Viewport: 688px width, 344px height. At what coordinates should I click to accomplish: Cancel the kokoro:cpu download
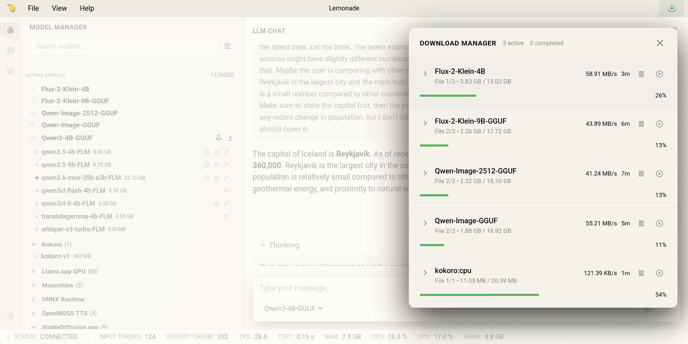[x=659, y=273]
